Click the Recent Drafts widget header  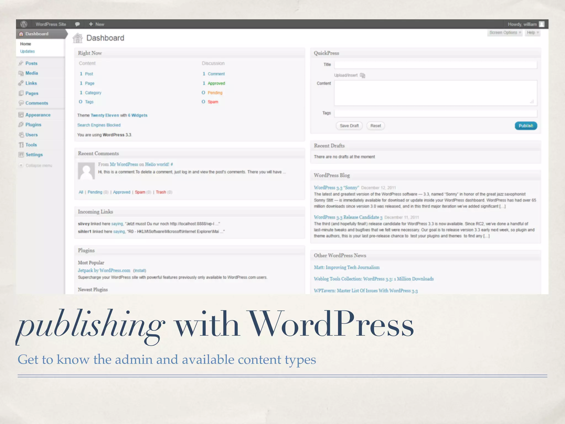point(426,146)
